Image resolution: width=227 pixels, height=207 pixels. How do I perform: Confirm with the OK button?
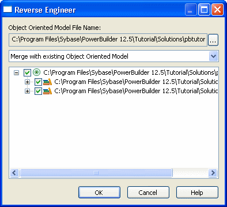tap(99, 193)
